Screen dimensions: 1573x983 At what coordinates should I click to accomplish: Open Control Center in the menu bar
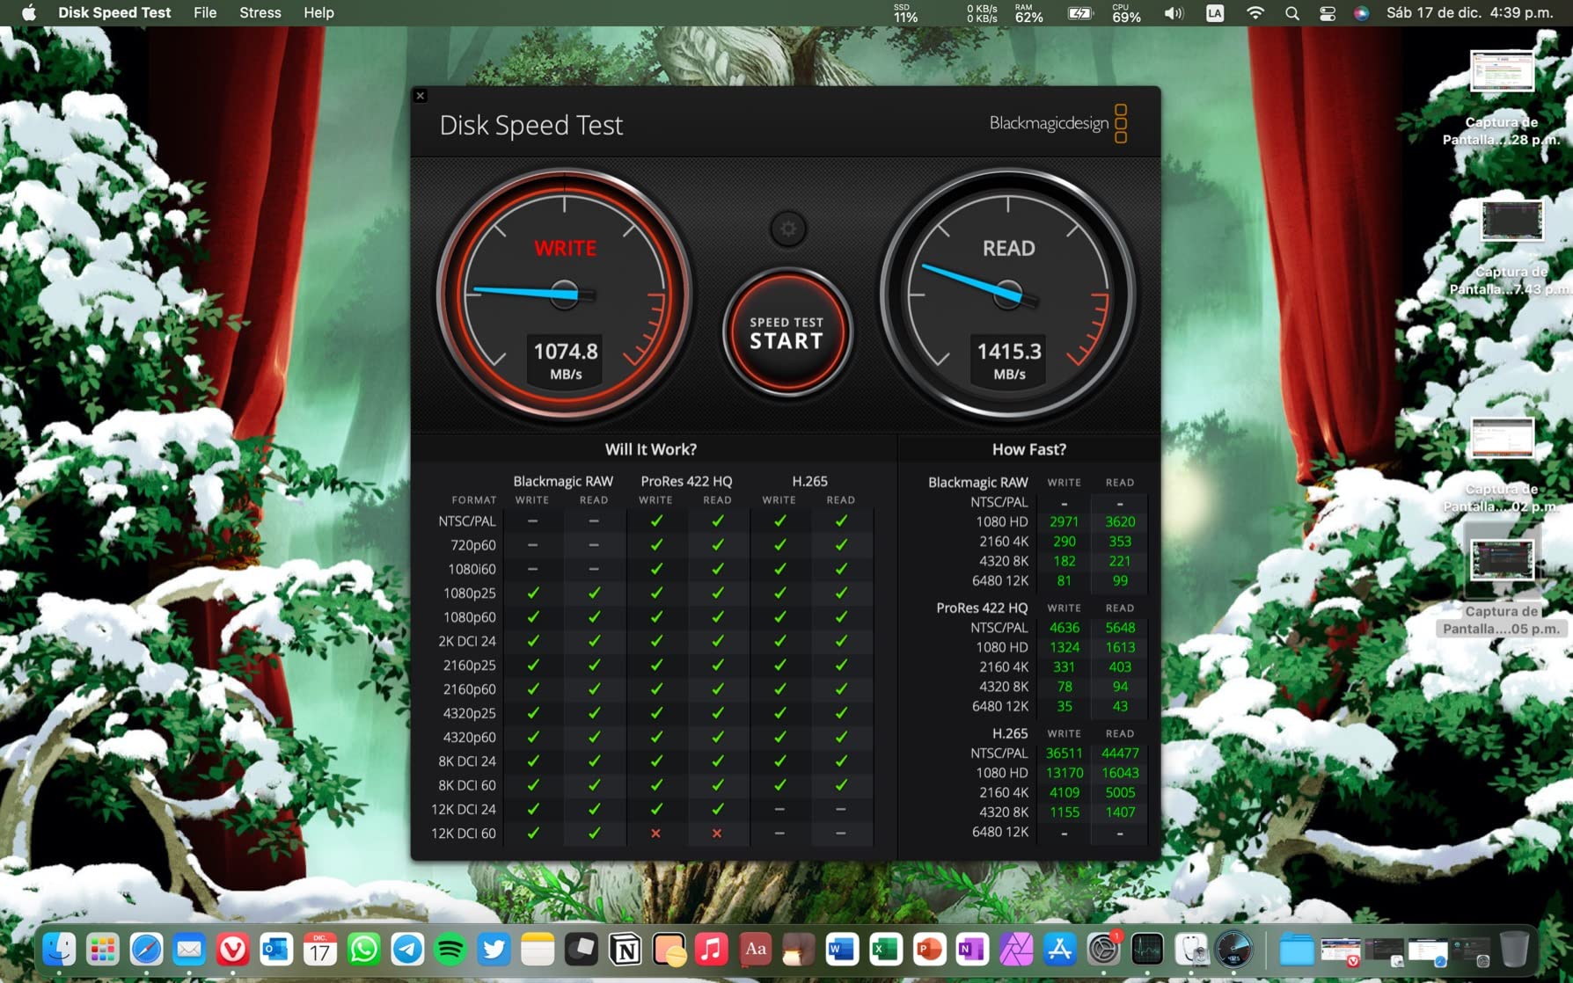pyautogui.click(x=1328, y=12)
